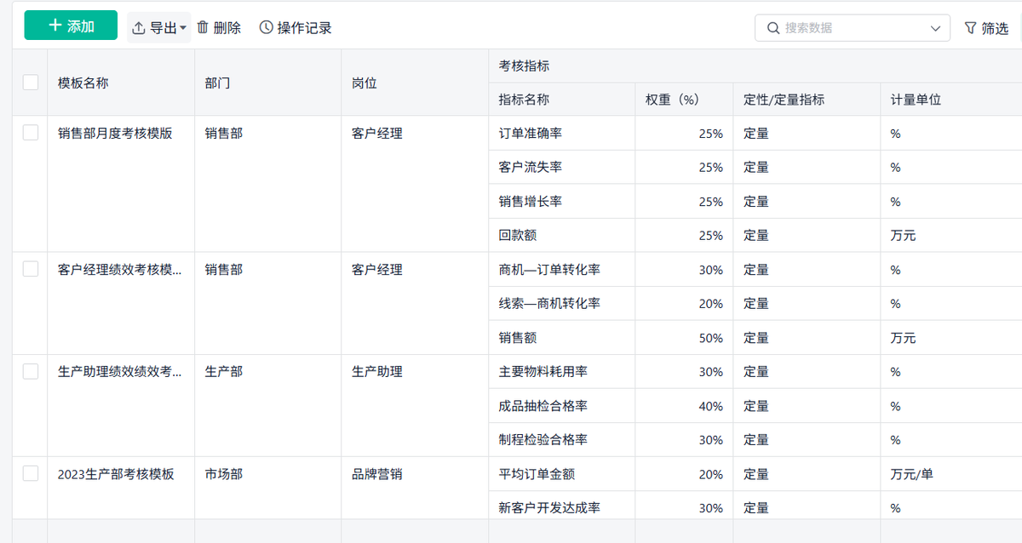Click the export upload icon
1022x543 pixels.
pos(139,28)
